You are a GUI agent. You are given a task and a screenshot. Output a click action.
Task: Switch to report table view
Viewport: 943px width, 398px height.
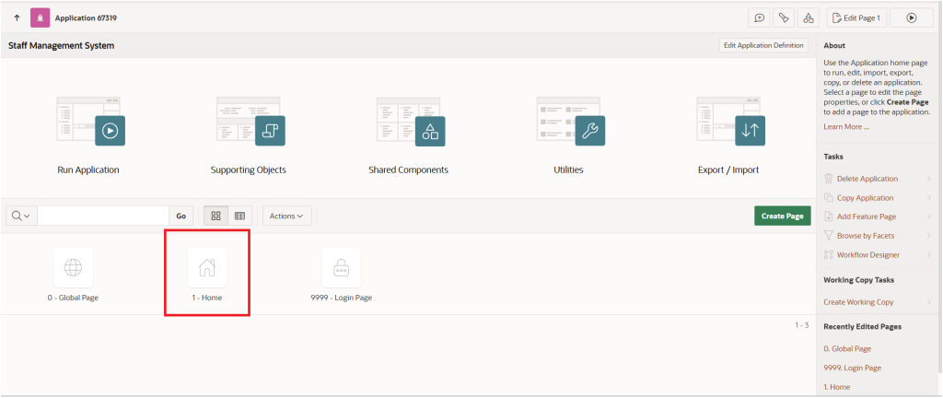(239, 216)
